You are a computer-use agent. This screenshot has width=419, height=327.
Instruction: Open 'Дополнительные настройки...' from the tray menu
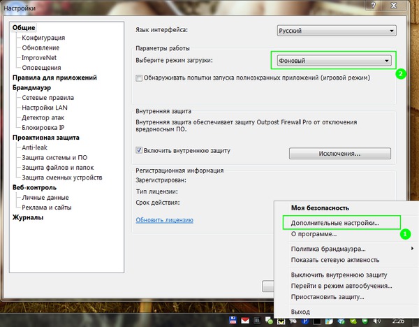click(x=335, y=223)
